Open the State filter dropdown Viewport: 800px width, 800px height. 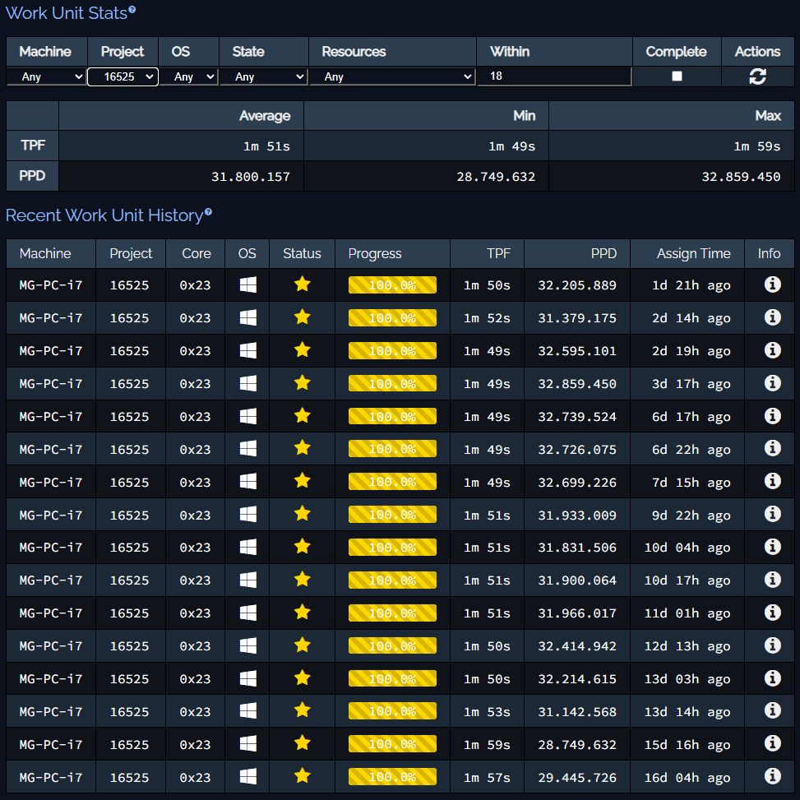click(263, 76)
